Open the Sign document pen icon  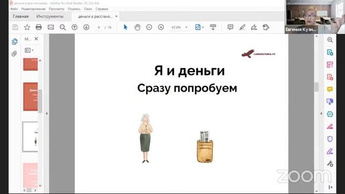(254, 27)
